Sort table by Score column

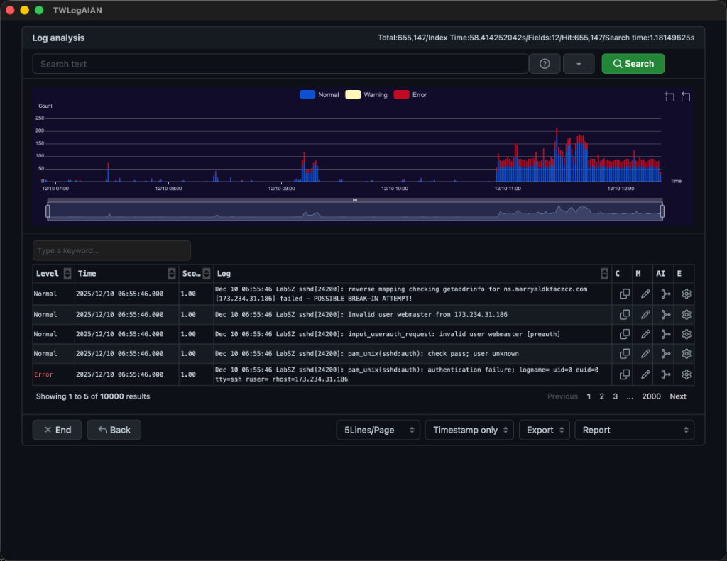tap(207, 273)
